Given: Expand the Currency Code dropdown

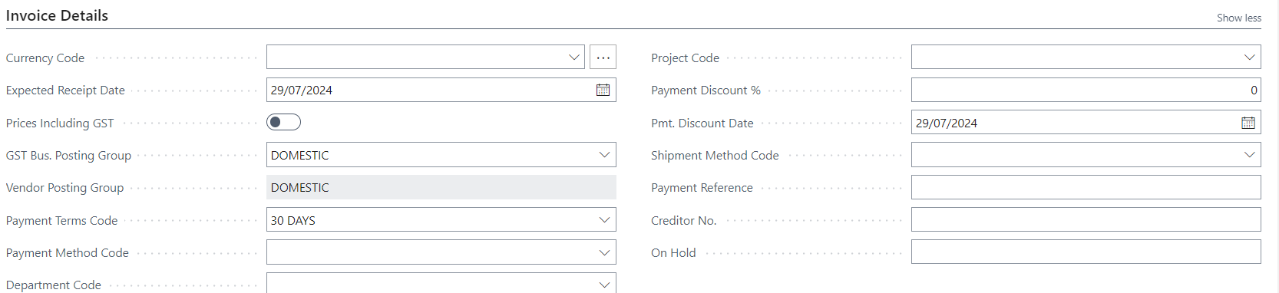Looking at the screenshot, I should [x=574, y=58].
